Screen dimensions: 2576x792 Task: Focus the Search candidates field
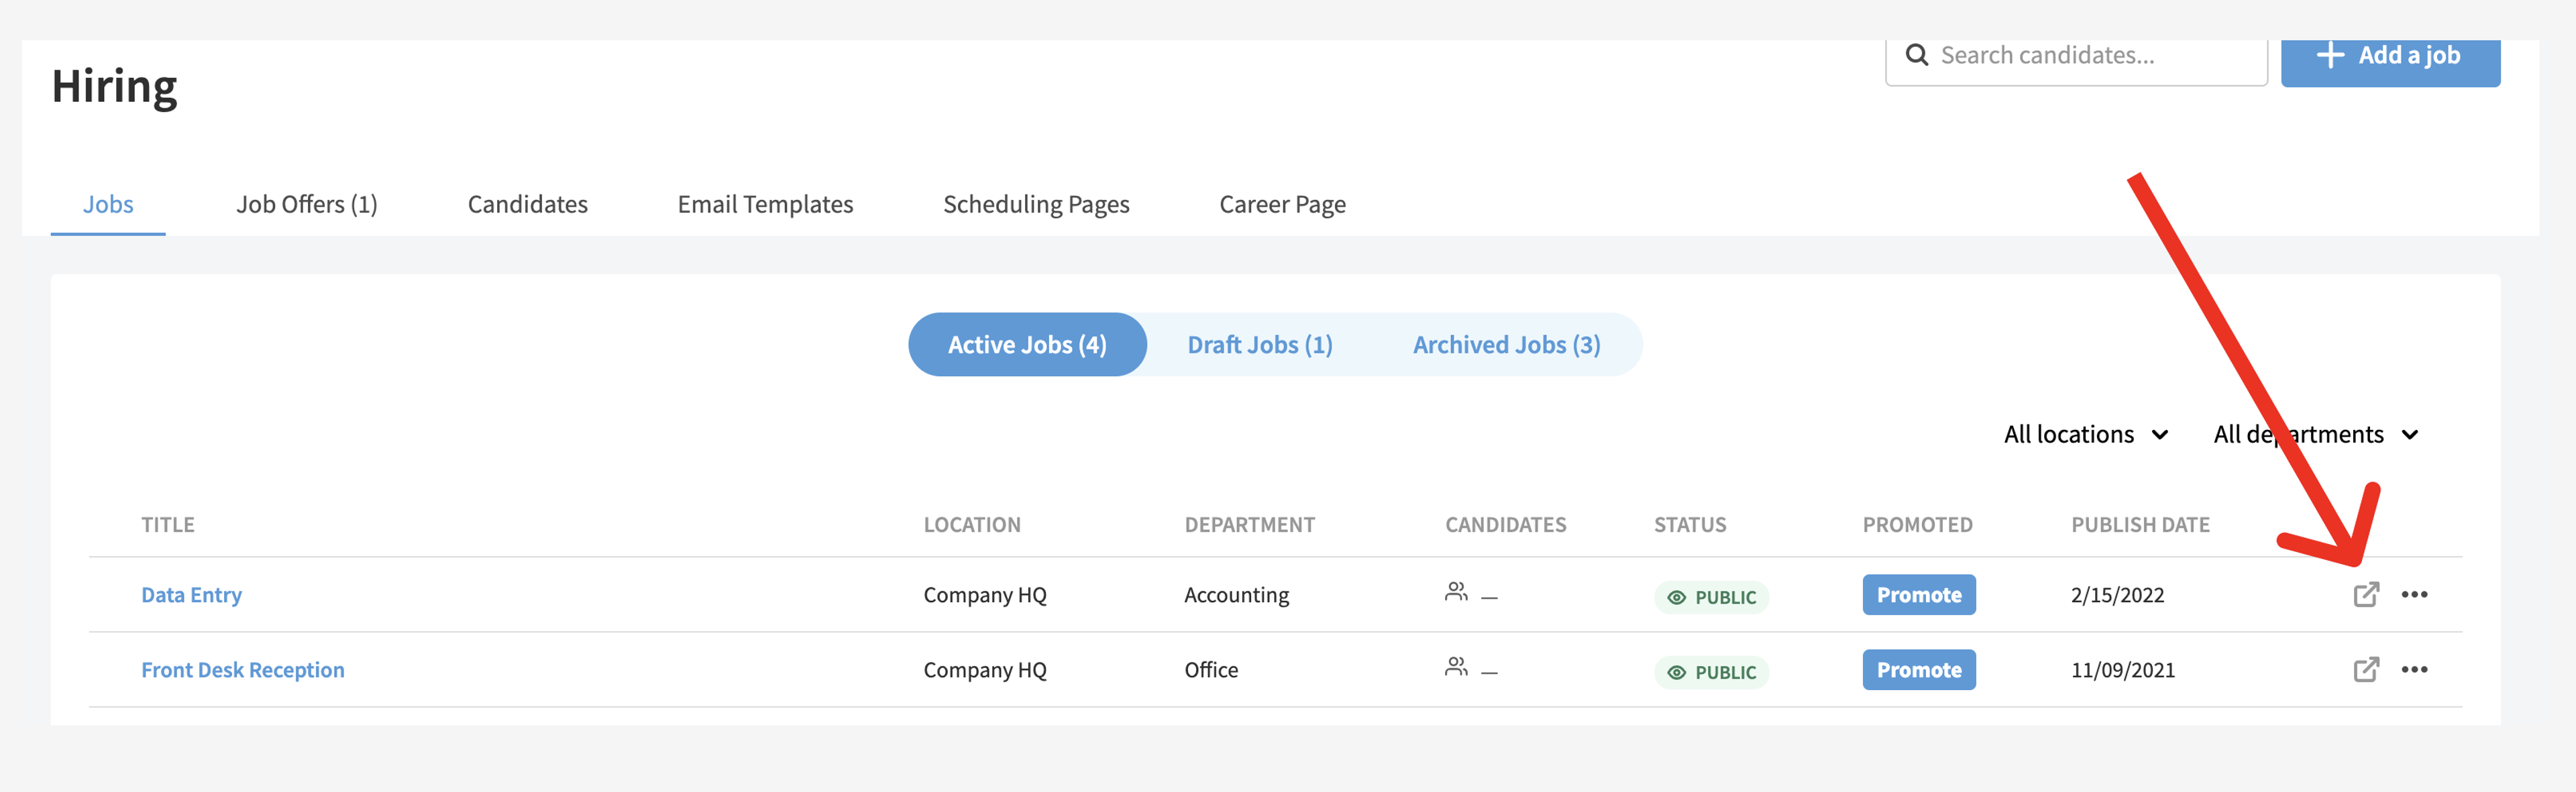(x=2076, y=58)
